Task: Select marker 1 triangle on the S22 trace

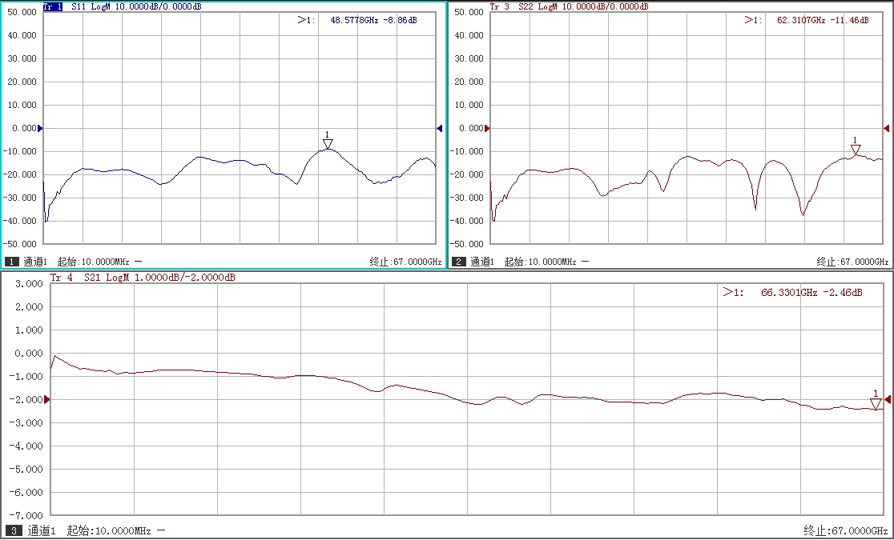Action: tap(856, 150)
